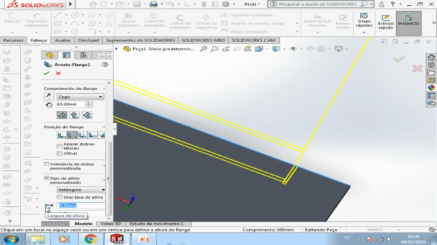Click the flange length spinner arrows
The image size is (437, 245).
[89, 104]
